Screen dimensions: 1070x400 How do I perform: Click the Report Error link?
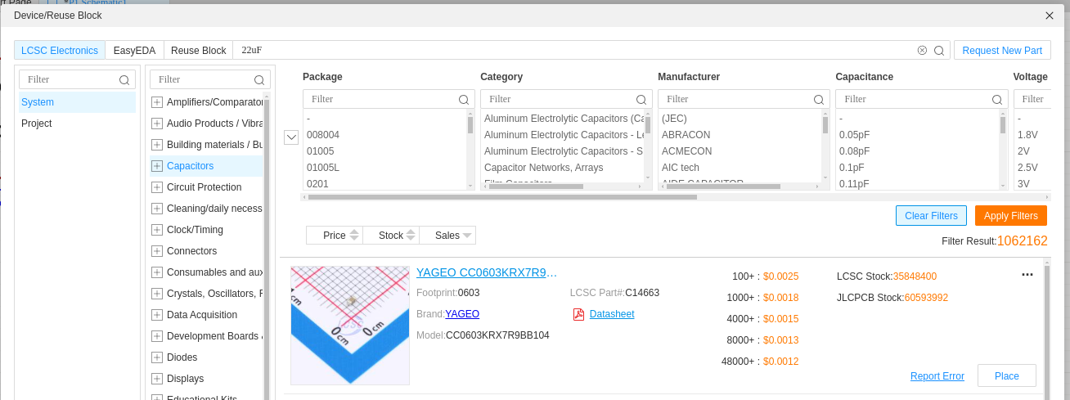click(x=937, y=376)
